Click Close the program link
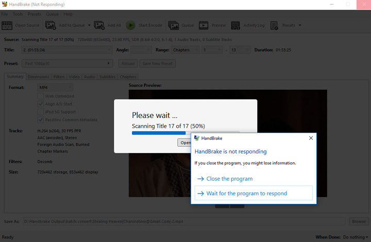The image size is (371, 242). pos(229,179)
